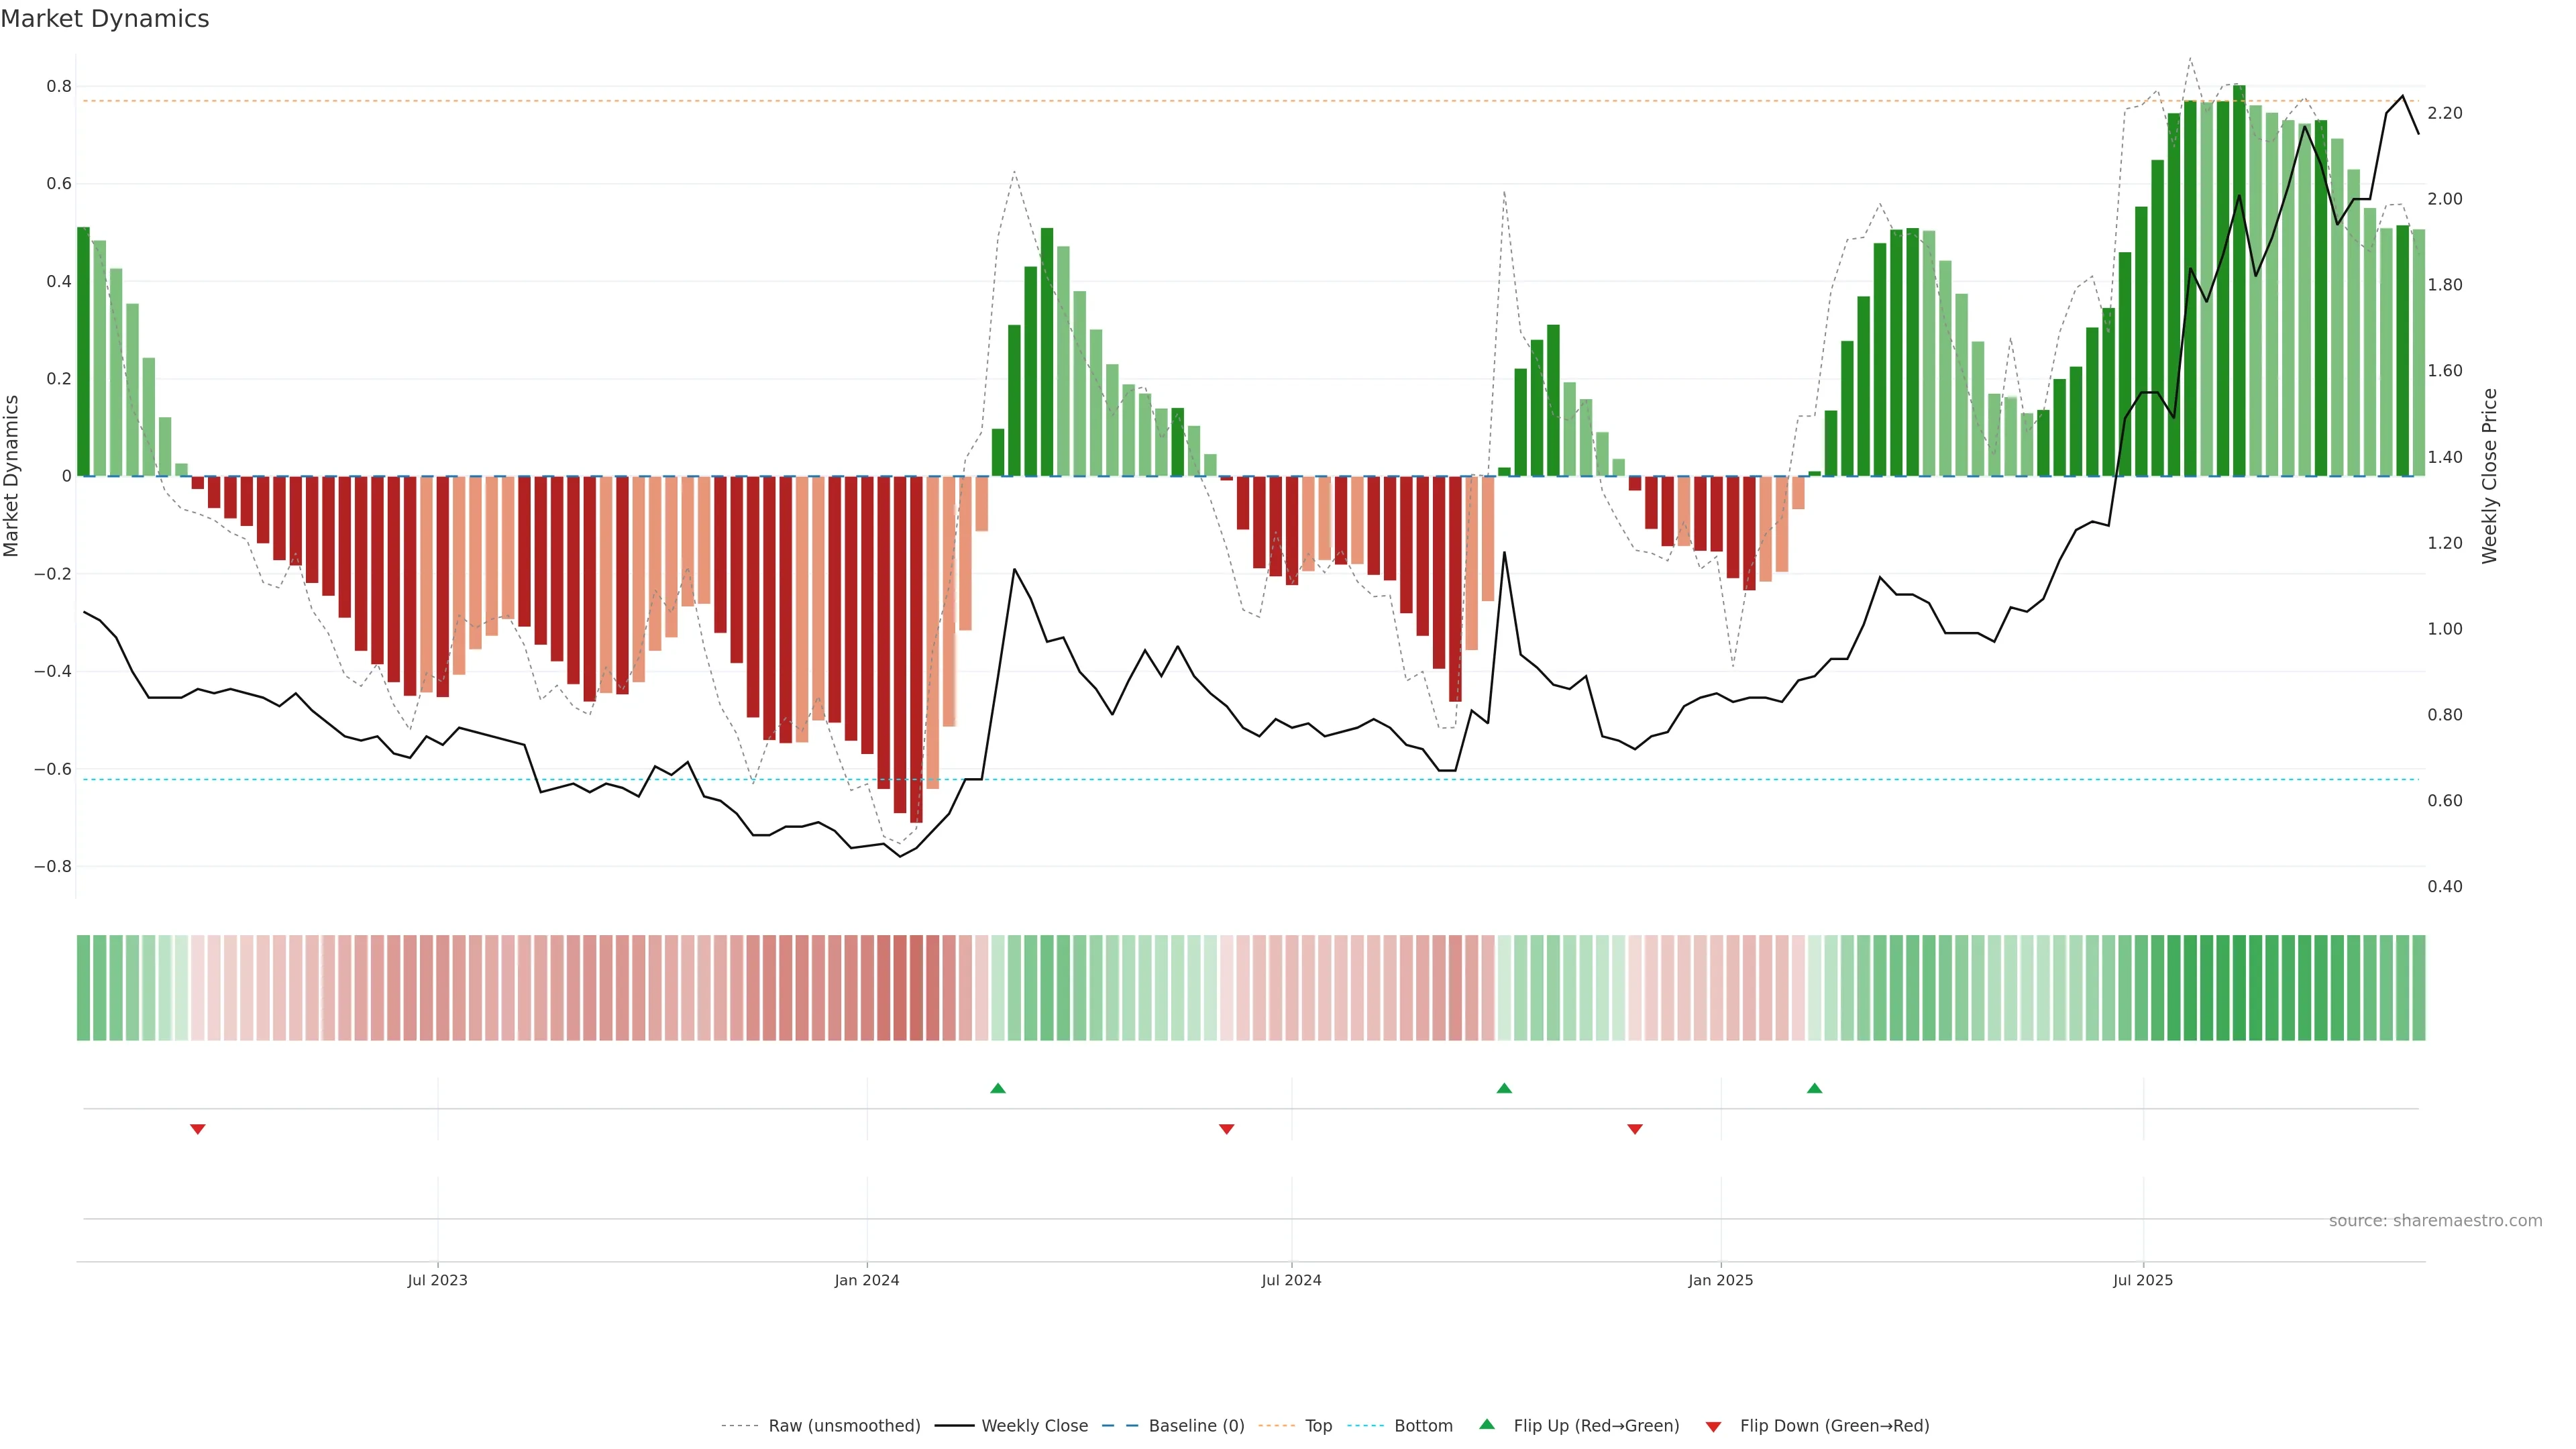Click Flip Down (Green→Red) legend triangle icon
This screenshot has width=2576, height=1449.
tap(1713, 1427)
